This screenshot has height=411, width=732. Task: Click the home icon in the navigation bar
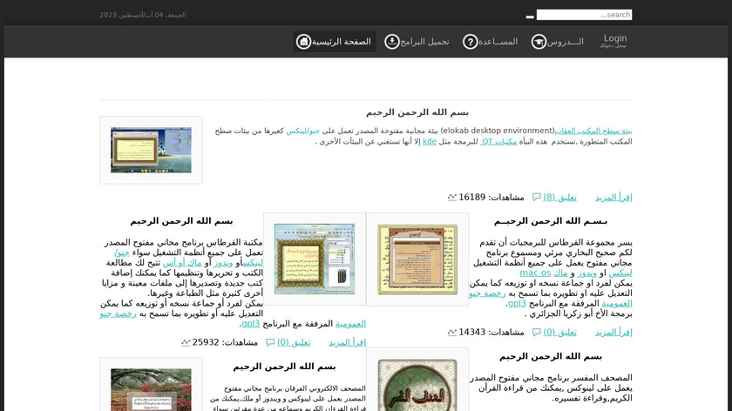click(x=303, y=42)
